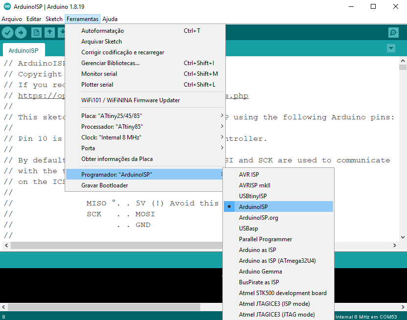407x320 pixels.
Task: Open the Serial Monitor magnifier icon
Action: 393,32
